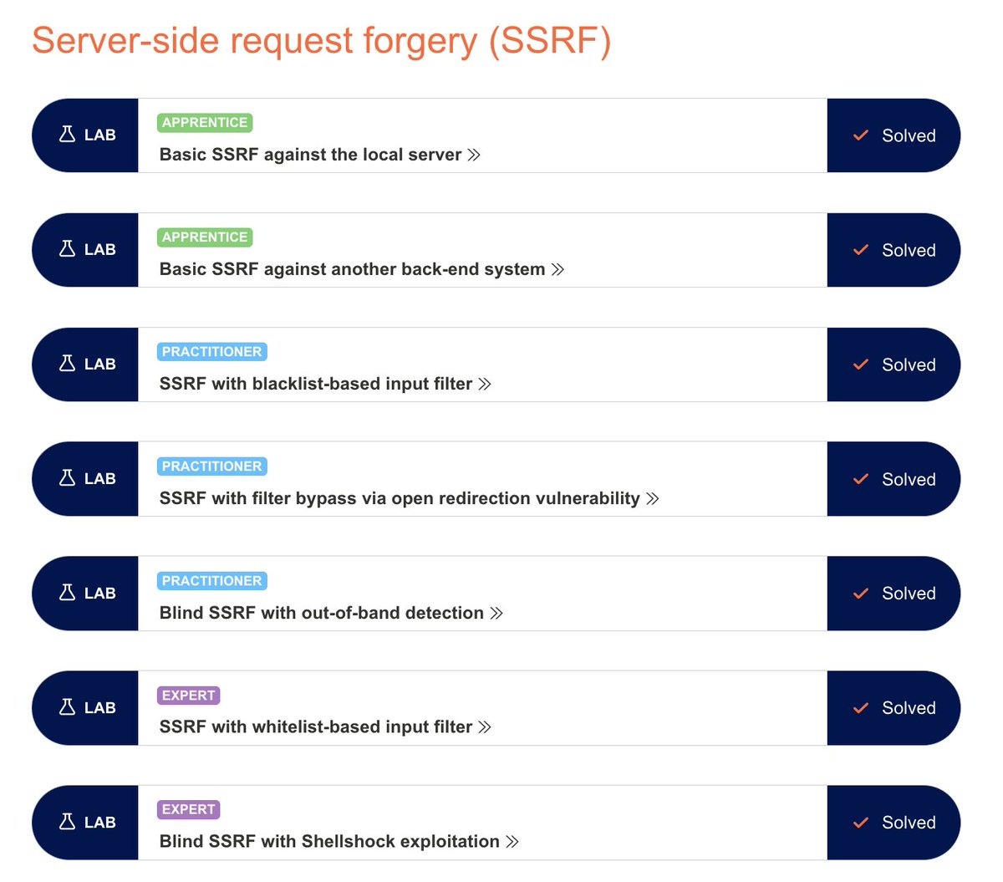Open 'Basic SSRF against another back-end system' lab
Screen dimensions: 1003x882
pos(352,269)
